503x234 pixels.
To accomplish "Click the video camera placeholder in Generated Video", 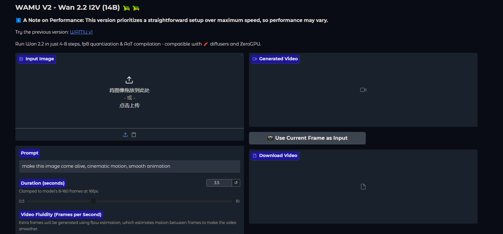I will click(363, 90).
